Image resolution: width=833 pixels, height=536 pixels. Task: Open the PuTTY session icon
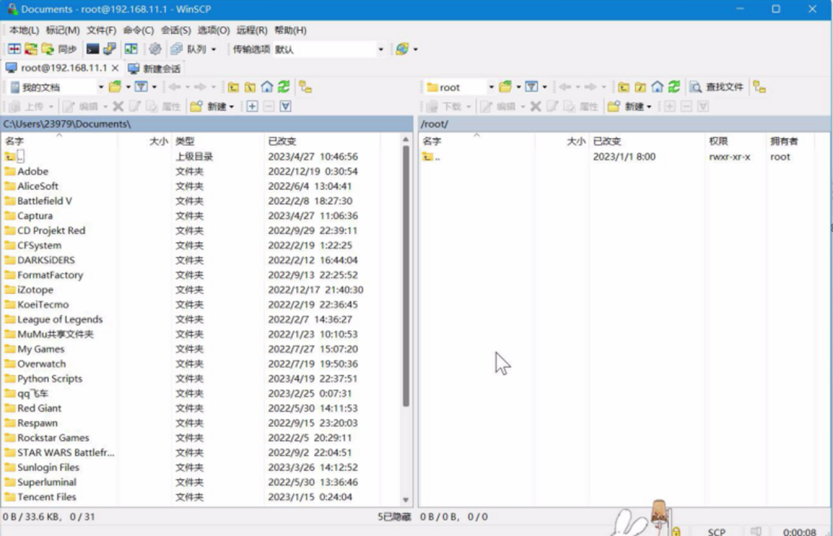click(110, 50)
